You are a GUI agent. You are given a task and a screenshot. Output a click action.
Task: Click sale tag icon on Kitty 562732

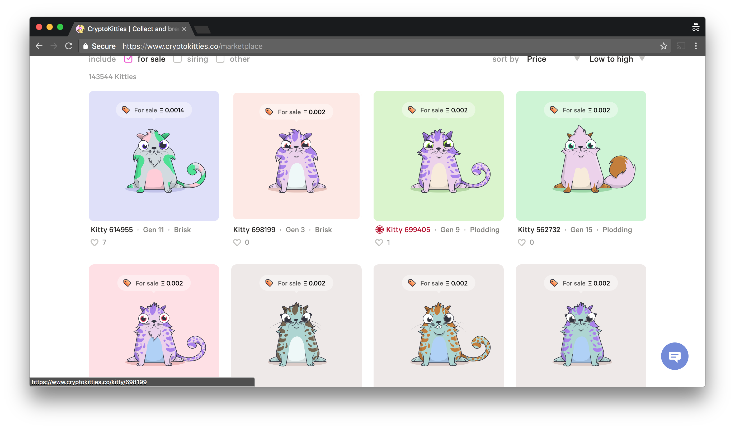(x=554, y=110)
